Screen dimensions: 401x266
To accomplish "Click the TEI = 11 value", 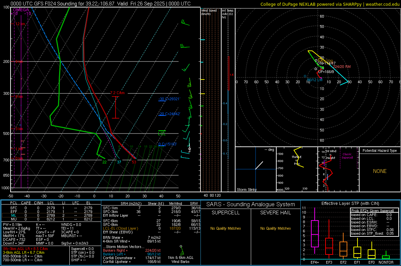I will coord(67,228).
